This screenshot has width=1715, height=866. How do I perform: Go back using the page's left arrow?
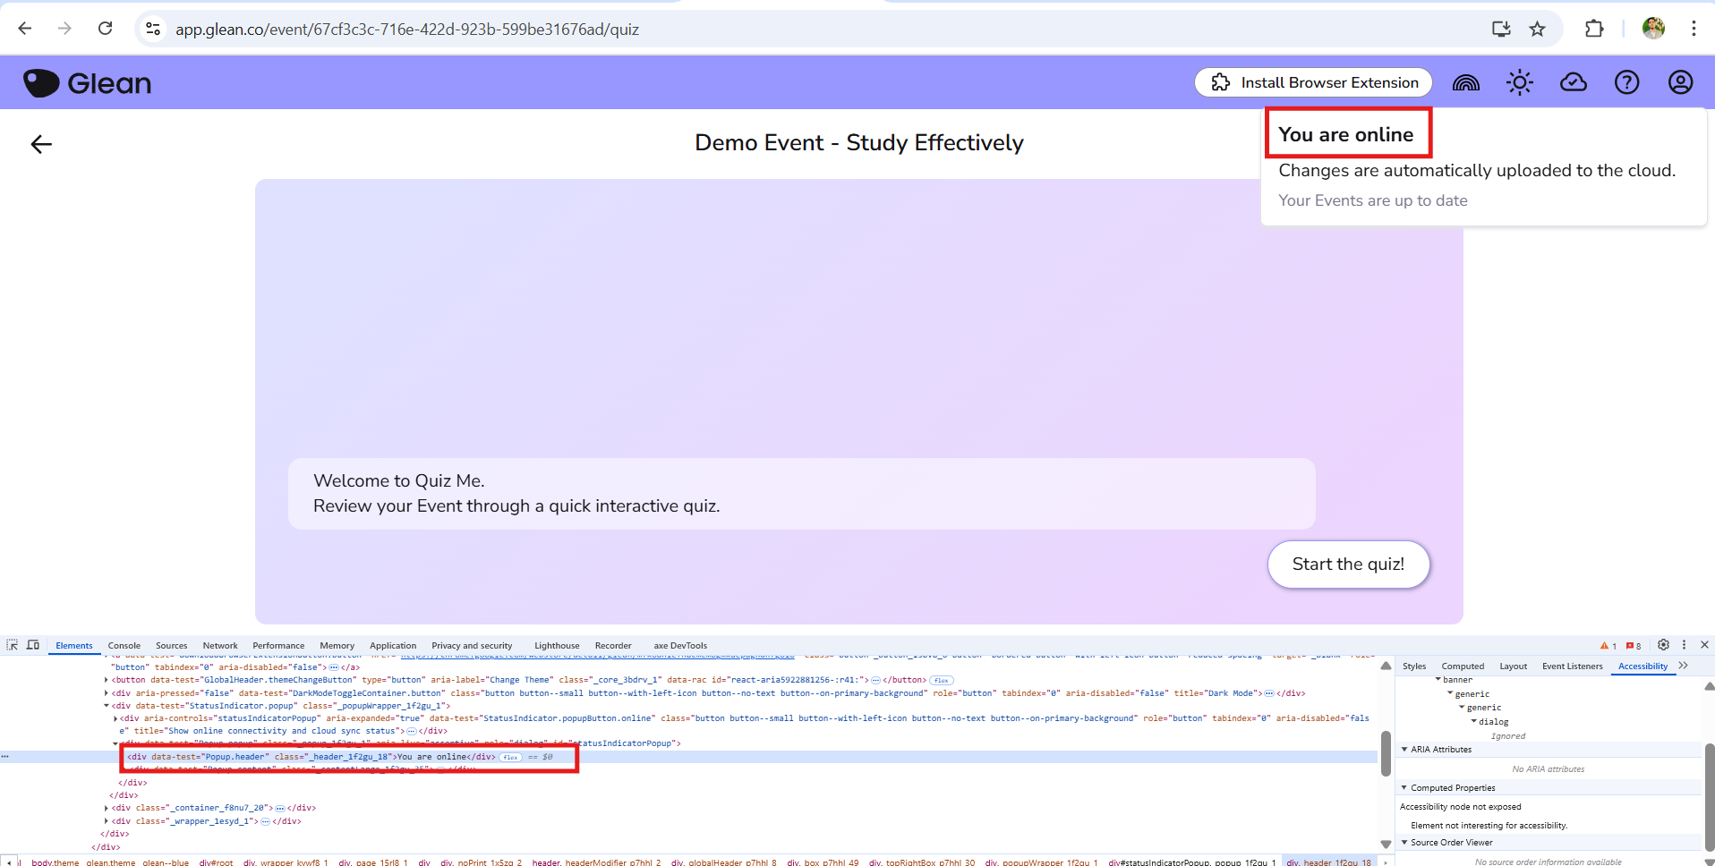[41, 144]
